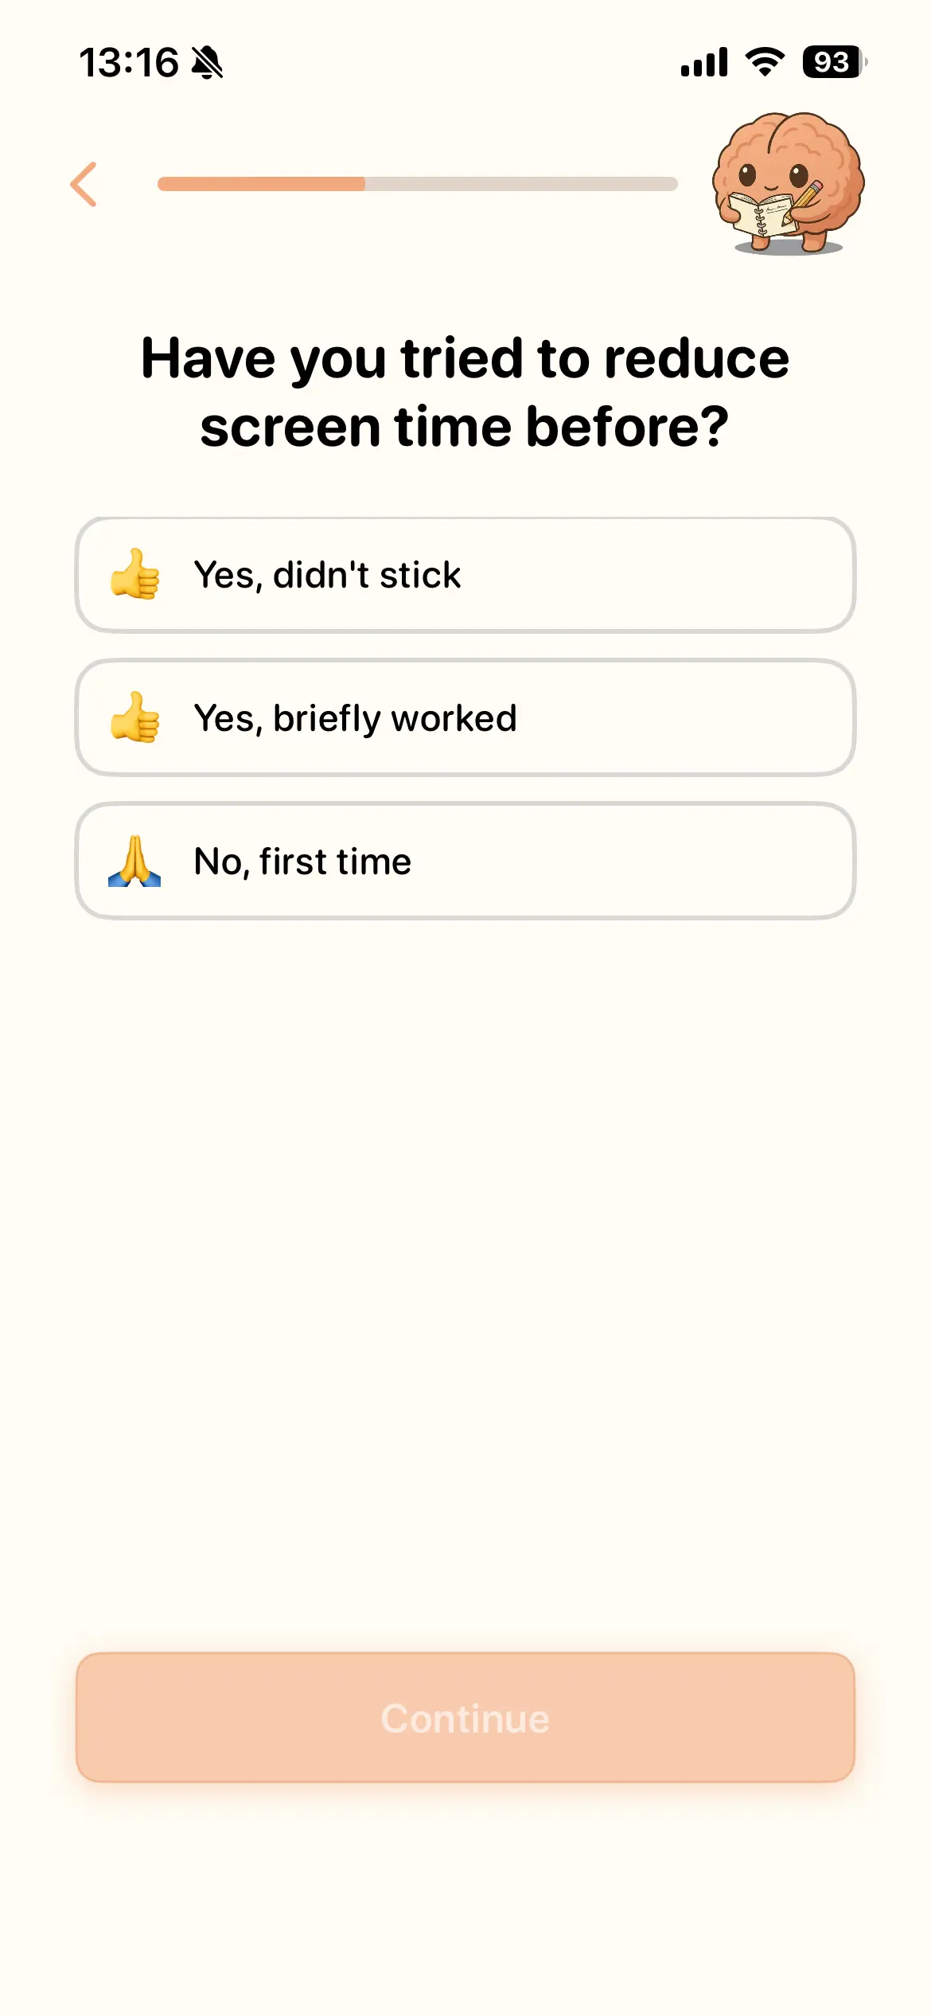
Task: Tap the back chevron arrow
Action: click(84, 185)
